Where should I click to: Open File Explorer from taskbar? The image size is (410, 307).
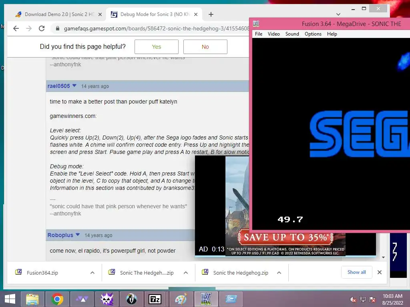coord(32,299)
